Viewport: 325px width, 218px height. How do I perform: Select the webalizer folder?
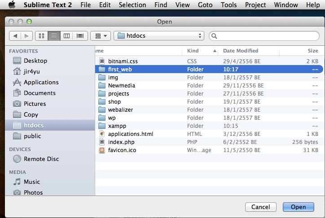click(x=209, y=110)
